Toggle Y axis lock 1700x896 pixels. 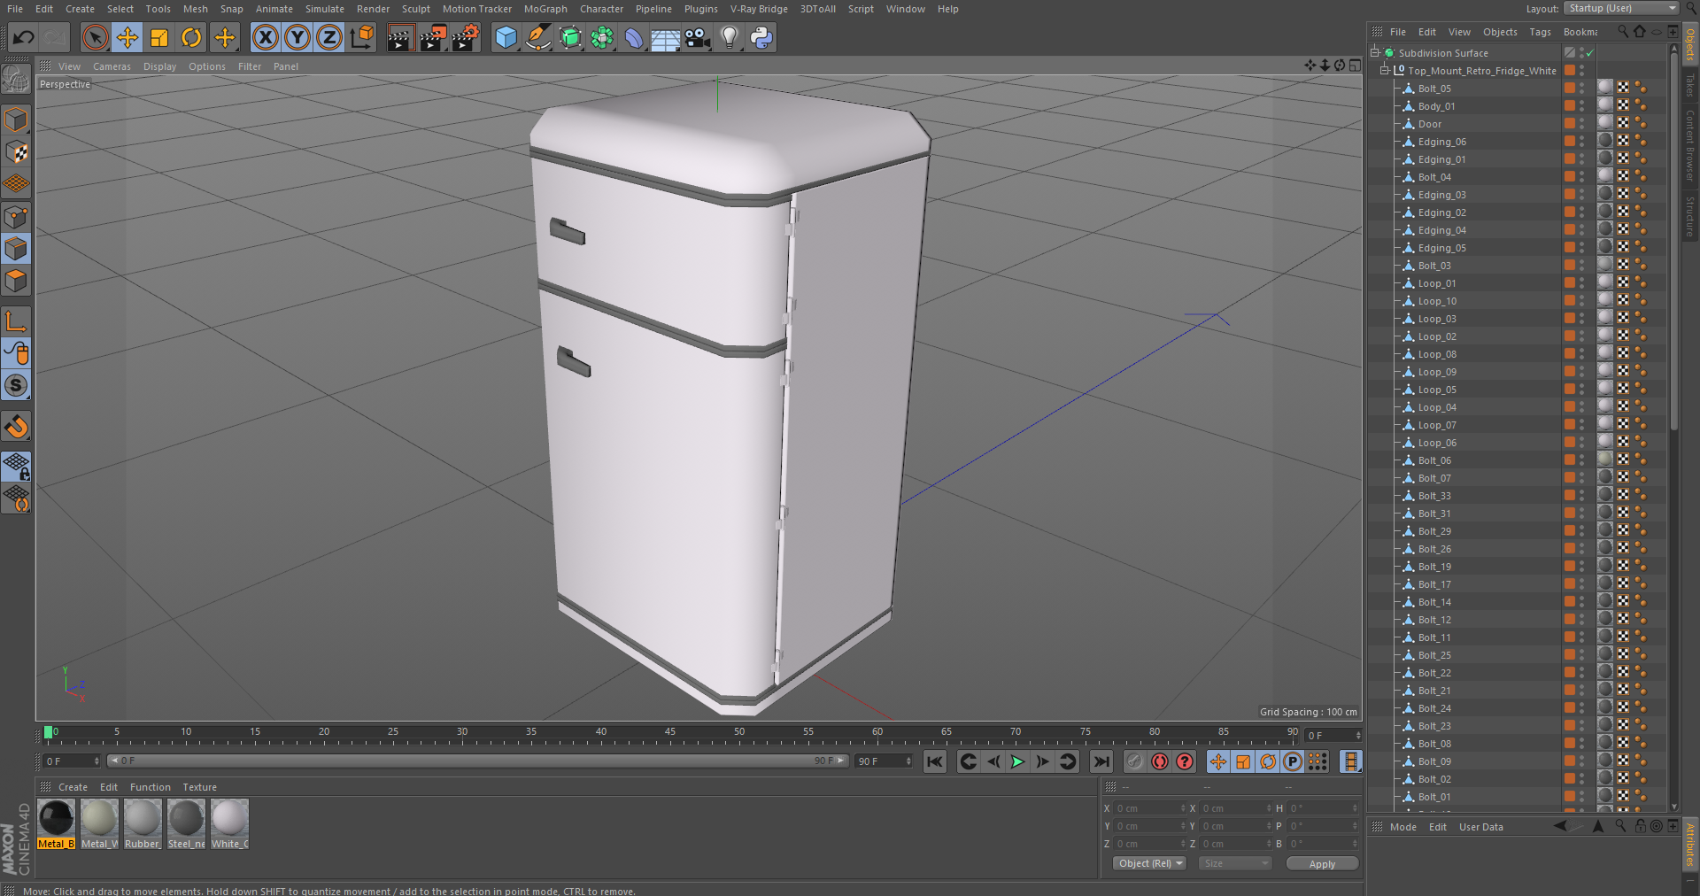click(297, 37)
